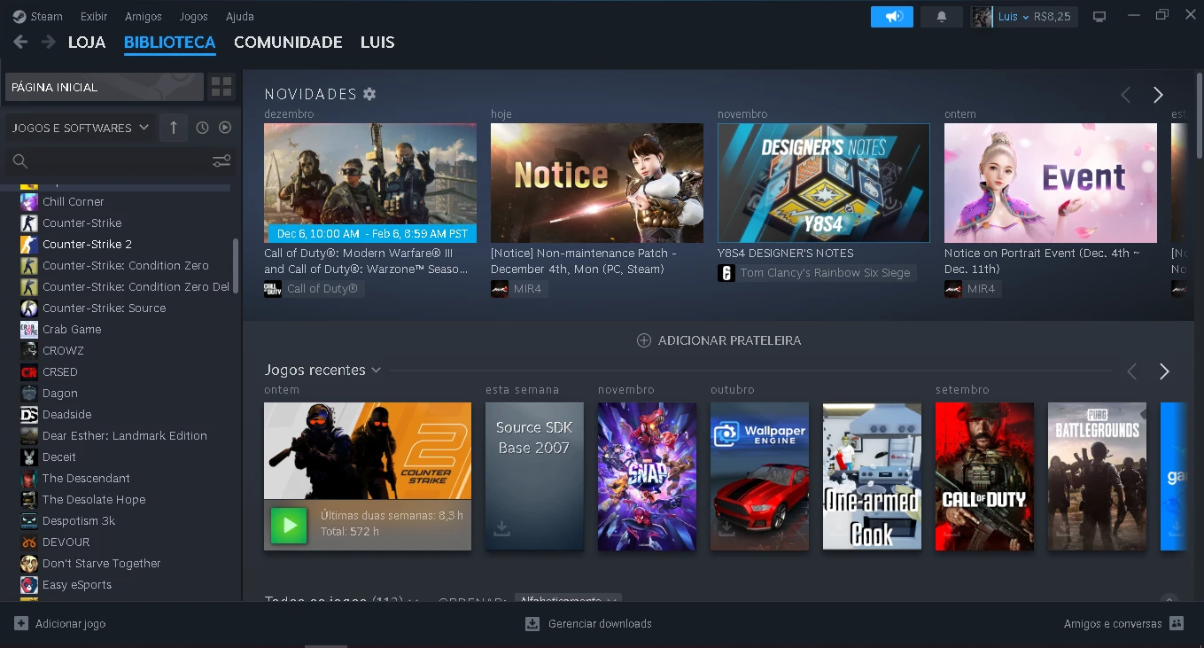Click the Adicionar jogo label
Image resolution: width=1204 pixels, height=648 pixels.
click(71, 624)
